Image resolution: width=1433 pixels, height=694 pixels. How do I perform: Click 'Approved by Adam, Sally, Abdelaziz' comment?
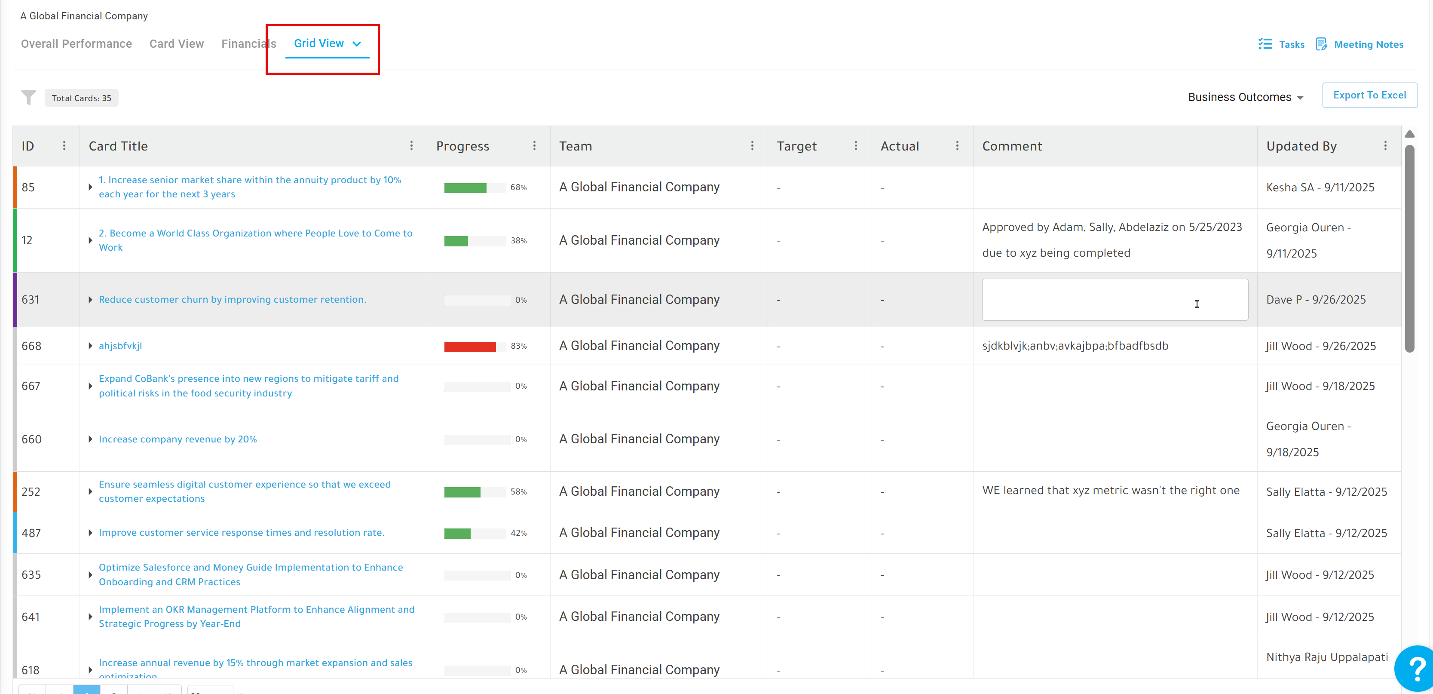tap(1111, 240)
